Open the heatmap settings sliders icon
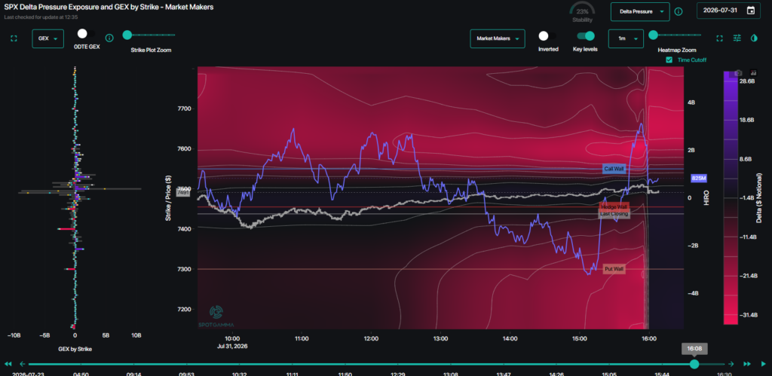Screen dimensions: 772x376 (737, 38)
